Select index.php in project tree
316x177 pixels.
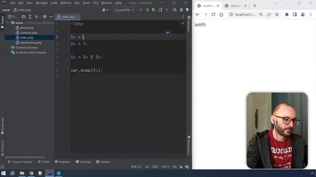(27, 37)
